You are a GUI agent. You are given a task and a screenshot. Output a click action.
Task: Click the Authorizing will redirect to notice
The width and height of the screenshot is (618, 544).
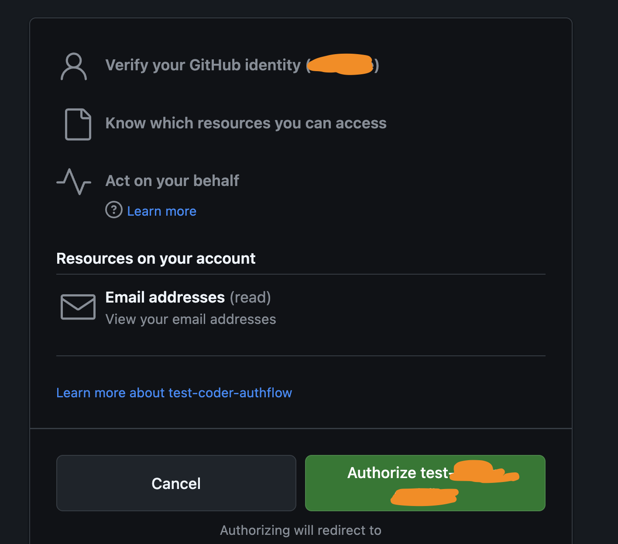[301, 530]
